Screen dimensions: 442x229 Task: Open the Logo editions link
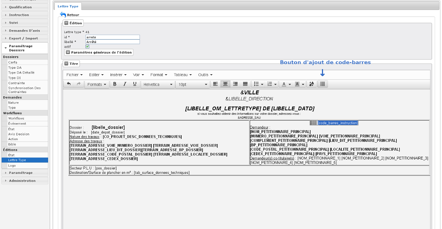(x=12, y=165)
